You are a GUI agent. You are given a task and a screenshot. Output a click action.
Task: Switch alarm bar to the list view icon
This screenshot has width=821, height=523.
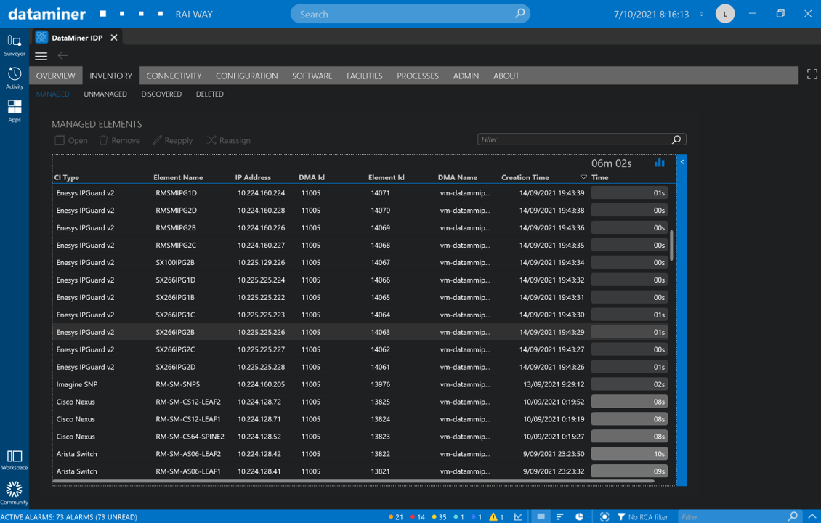click(x=541, y=516)
